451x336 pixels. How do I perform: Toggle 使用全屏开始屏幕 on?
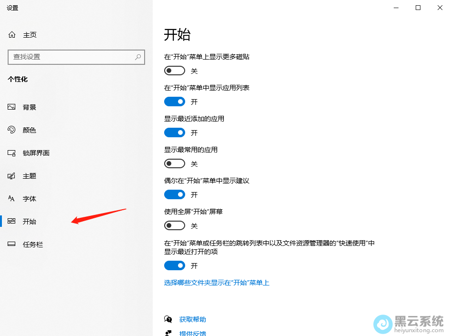pyautogui.click(x=174, y=225)
